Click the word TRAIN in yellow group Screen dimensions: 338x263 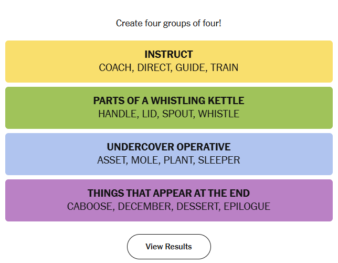coord(225,68)
